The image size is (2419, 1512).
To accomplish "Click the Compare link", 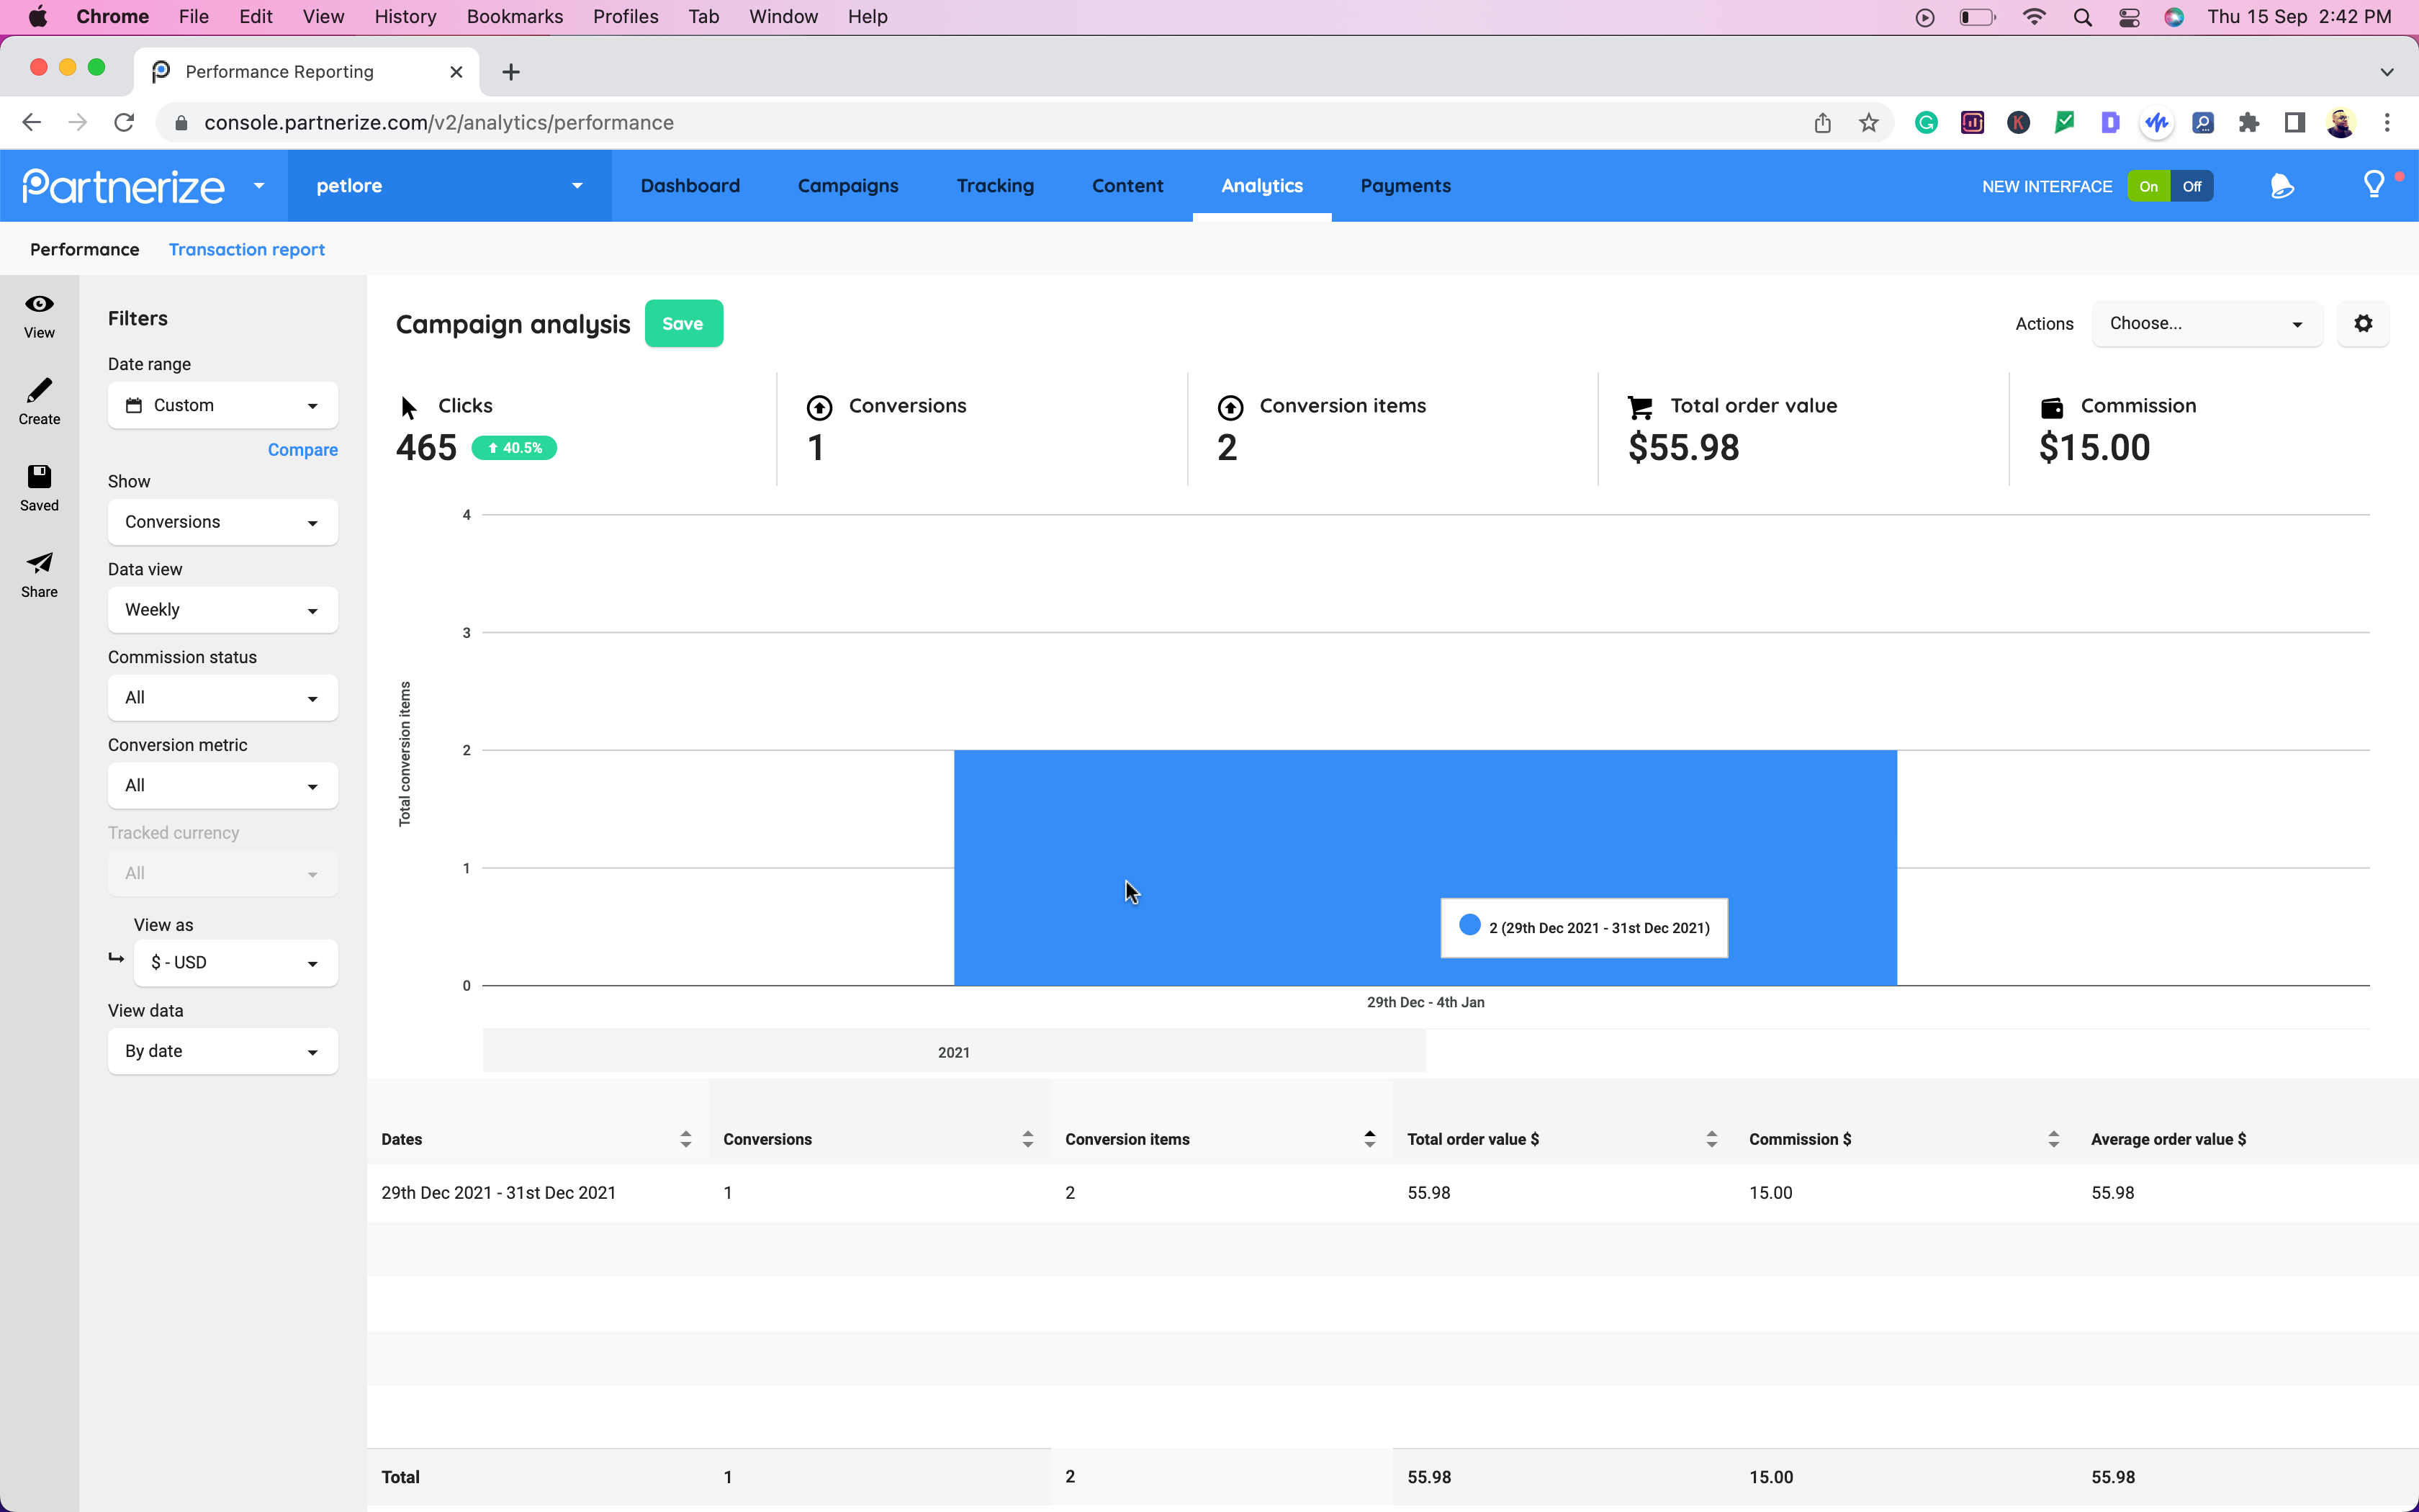I will [303, 450].
